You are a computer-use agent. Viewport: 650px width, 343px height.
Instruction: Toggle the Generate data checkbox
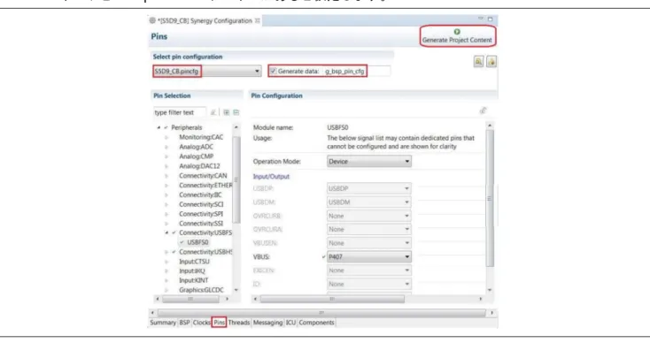(x=273, y=72)
